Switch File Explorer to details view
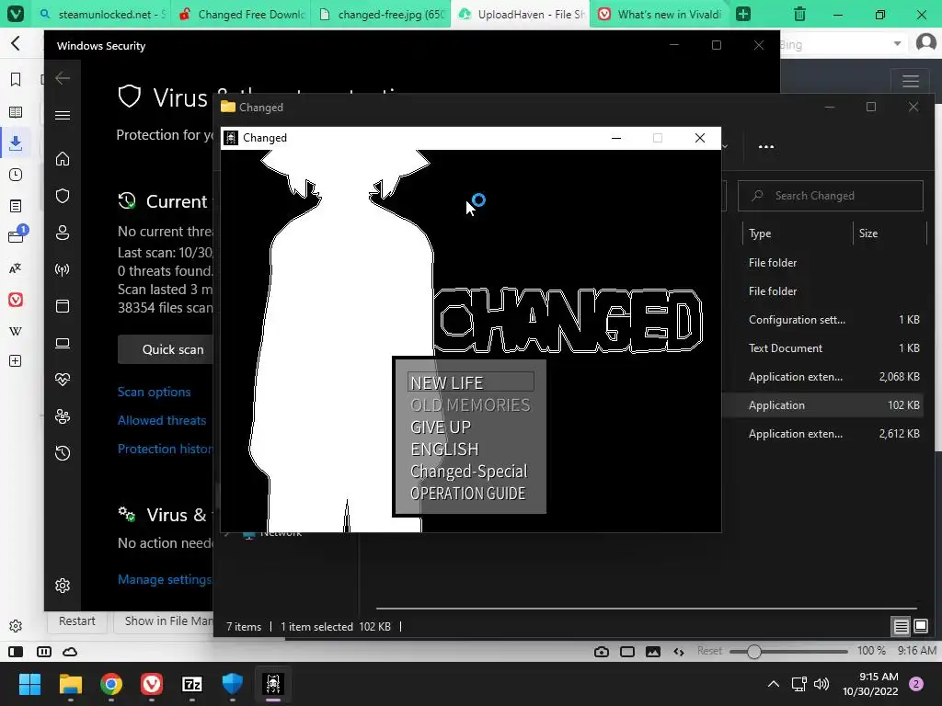Image resolution: width=942 pixels, height=706 pixels. point(902,627)
